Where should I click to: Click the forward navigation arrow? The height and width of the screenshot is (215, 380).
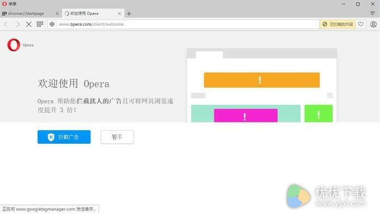pos(17,24)
